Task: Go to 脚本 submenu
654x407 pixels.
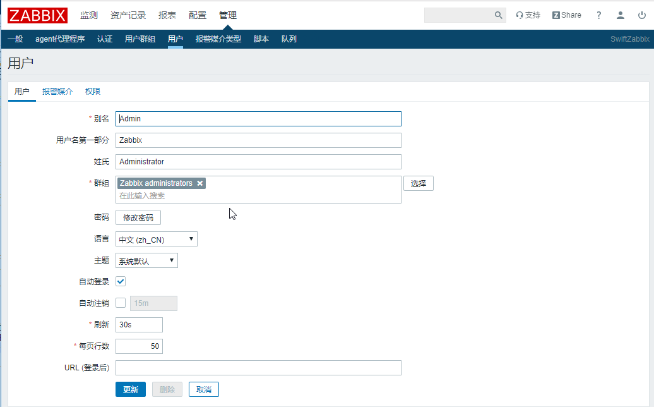Action: [261, 39]
